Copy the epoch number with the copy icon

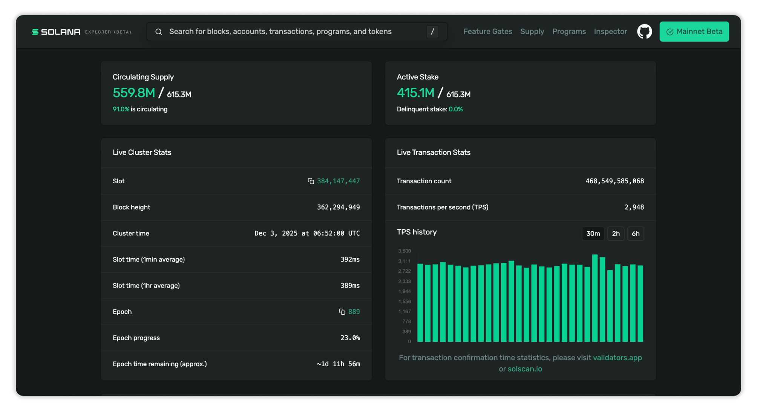342,312
